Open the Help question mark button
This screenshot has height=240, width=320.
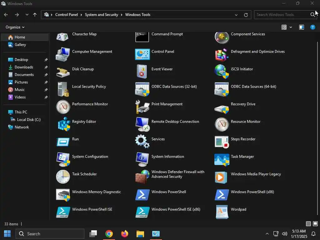312,27
